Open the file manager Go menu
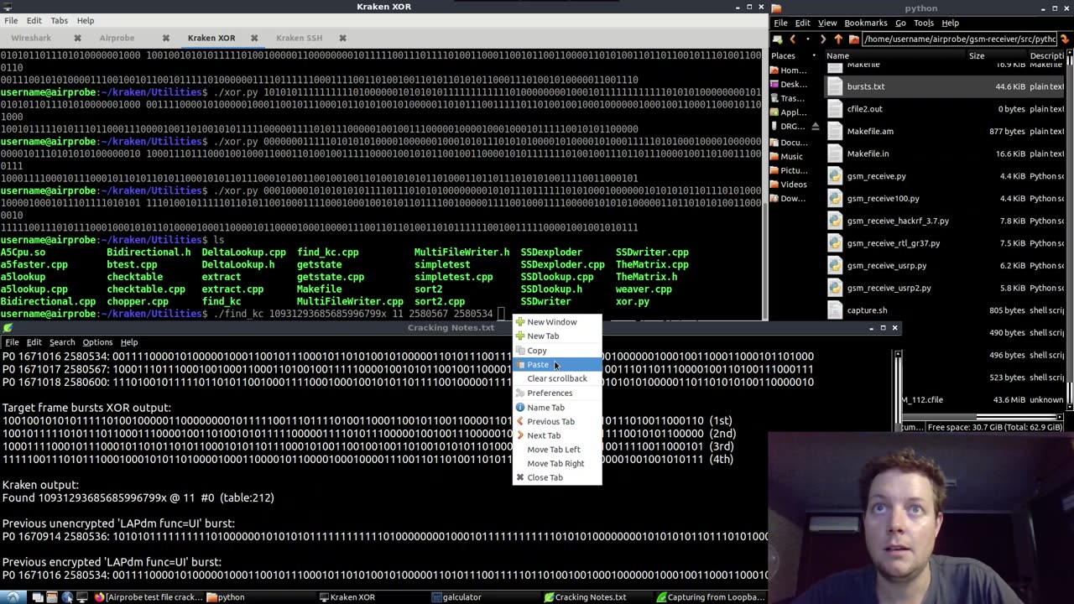1074x604 pixels. 900,23
